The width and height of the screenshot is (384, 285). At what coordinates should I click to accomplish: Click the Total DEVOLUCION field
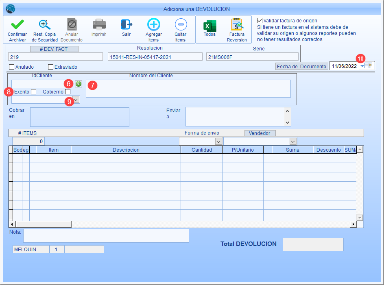tap(313, 244)
